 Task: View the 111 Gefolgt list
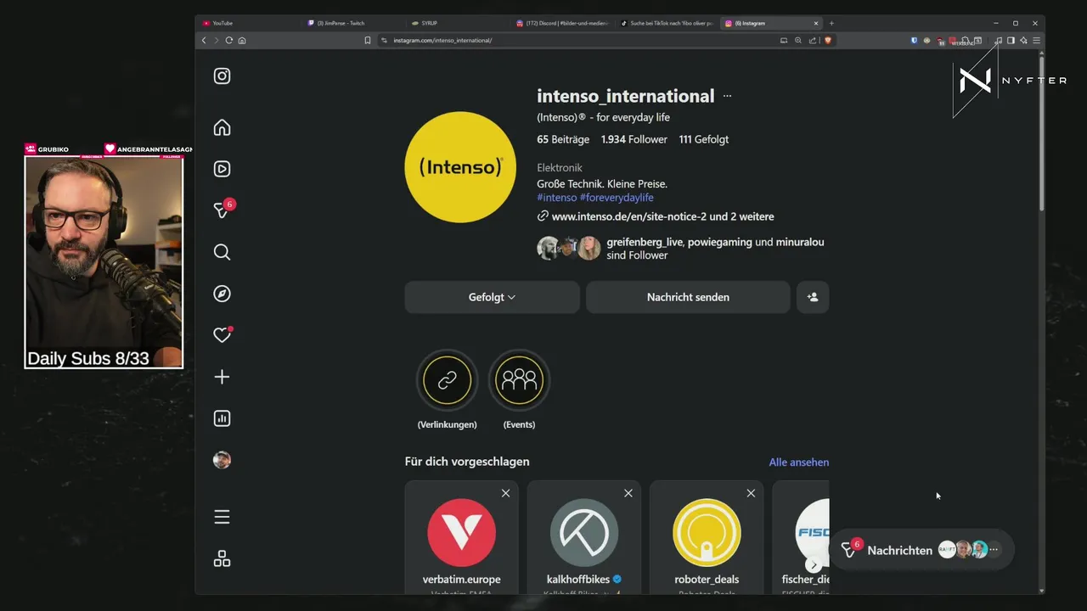(x=704, y=139)
